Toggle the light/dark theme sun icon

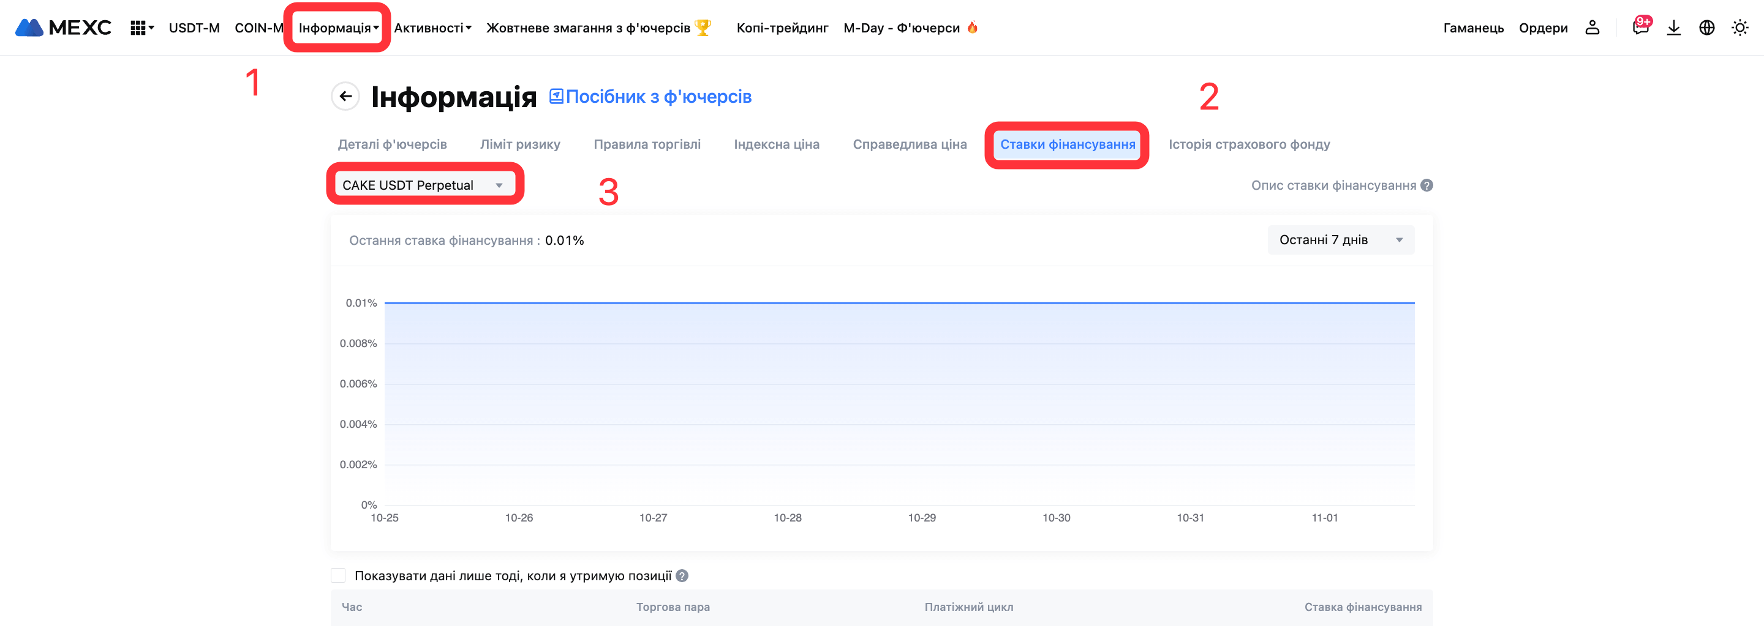1740,28
